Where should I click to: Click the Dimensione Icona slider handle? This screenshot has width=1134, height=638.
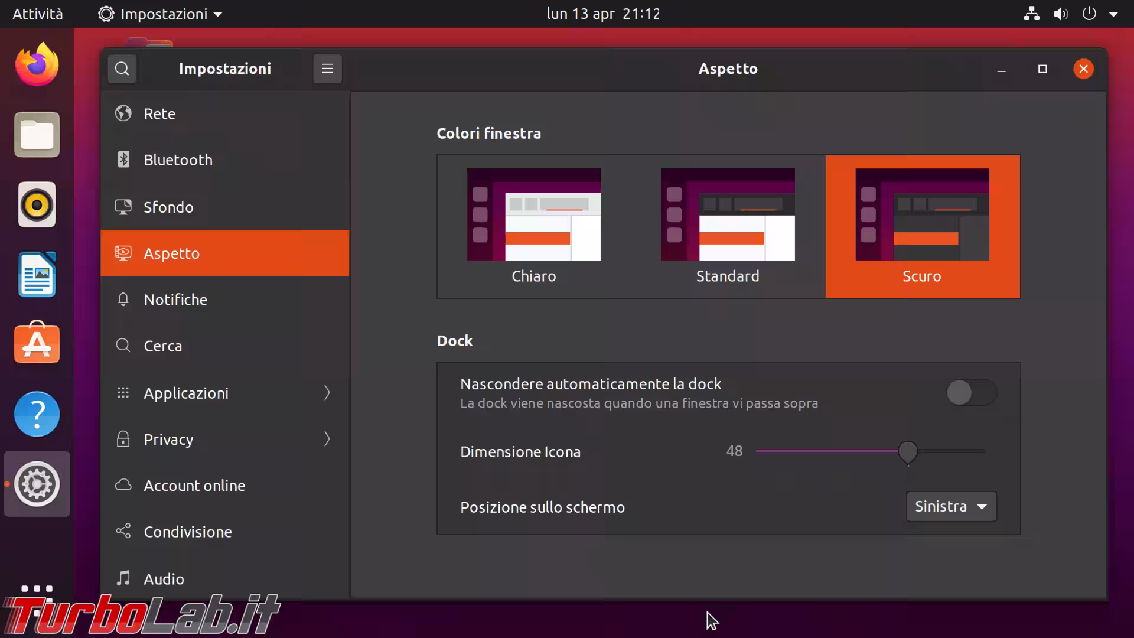(908, 452)
